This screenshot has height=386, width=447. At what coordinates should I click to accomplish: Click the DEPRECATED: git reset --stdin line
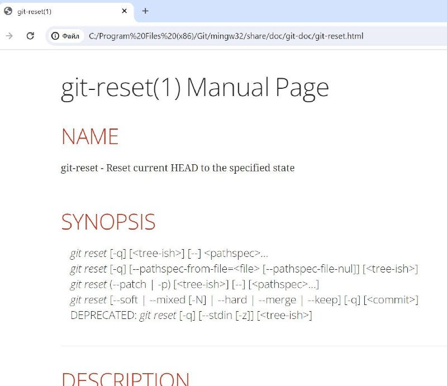coord(191,315)
